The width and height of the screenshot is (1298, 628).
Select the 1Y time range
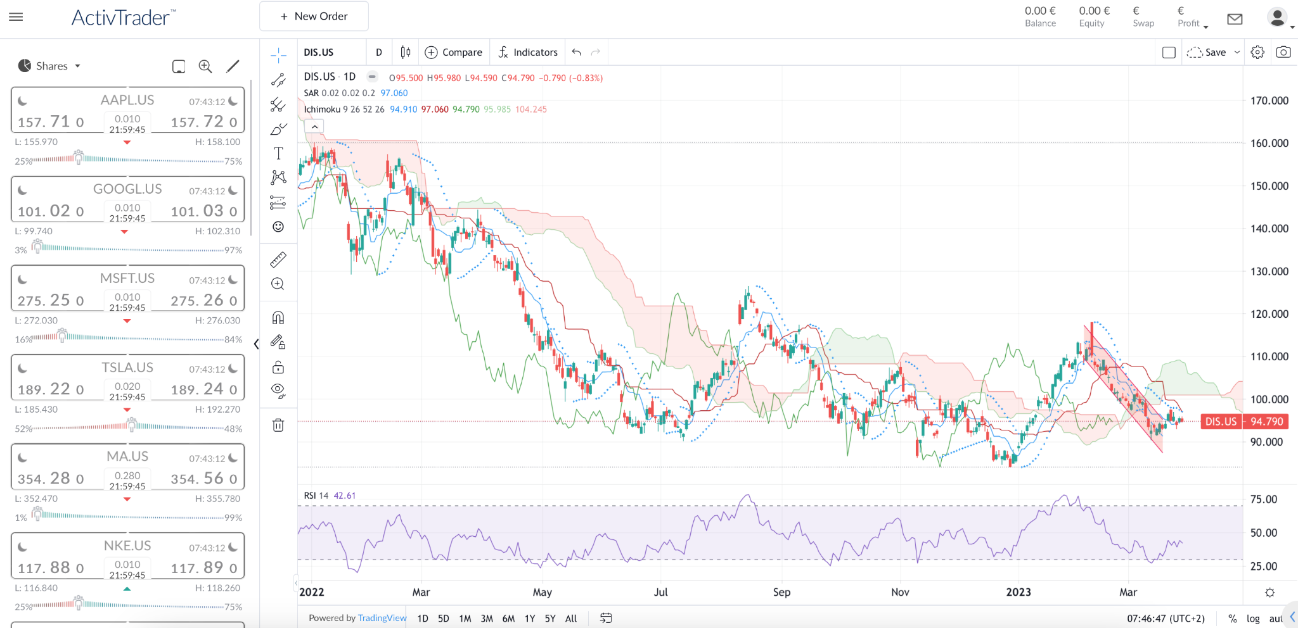[x=530, y=619]
